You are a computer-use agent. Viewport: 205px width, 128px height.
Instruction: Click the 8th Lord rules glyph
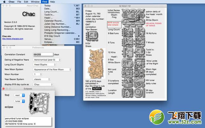coord(128,73)
